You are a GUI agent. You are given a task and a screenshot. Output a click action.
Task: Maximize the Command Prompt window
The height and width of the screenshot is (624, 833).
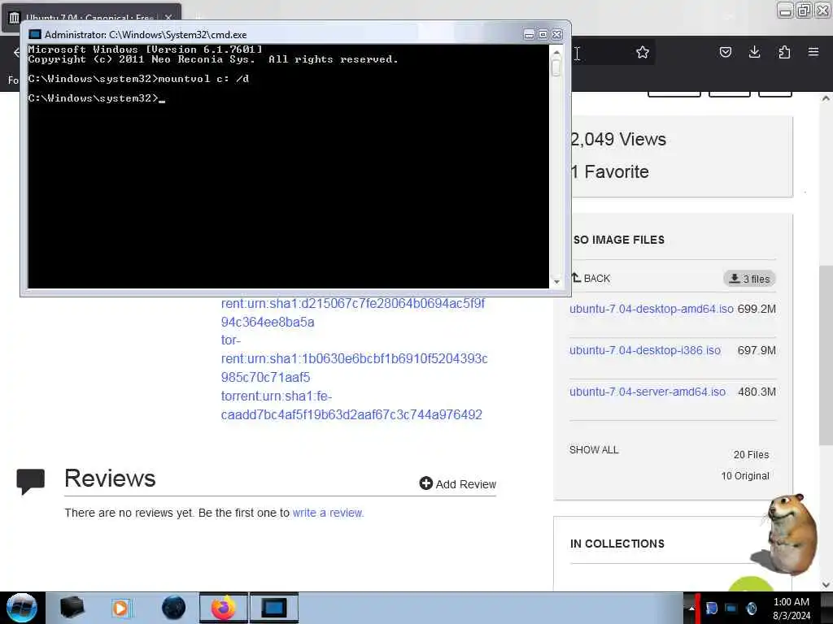click(x=543, y=34)
